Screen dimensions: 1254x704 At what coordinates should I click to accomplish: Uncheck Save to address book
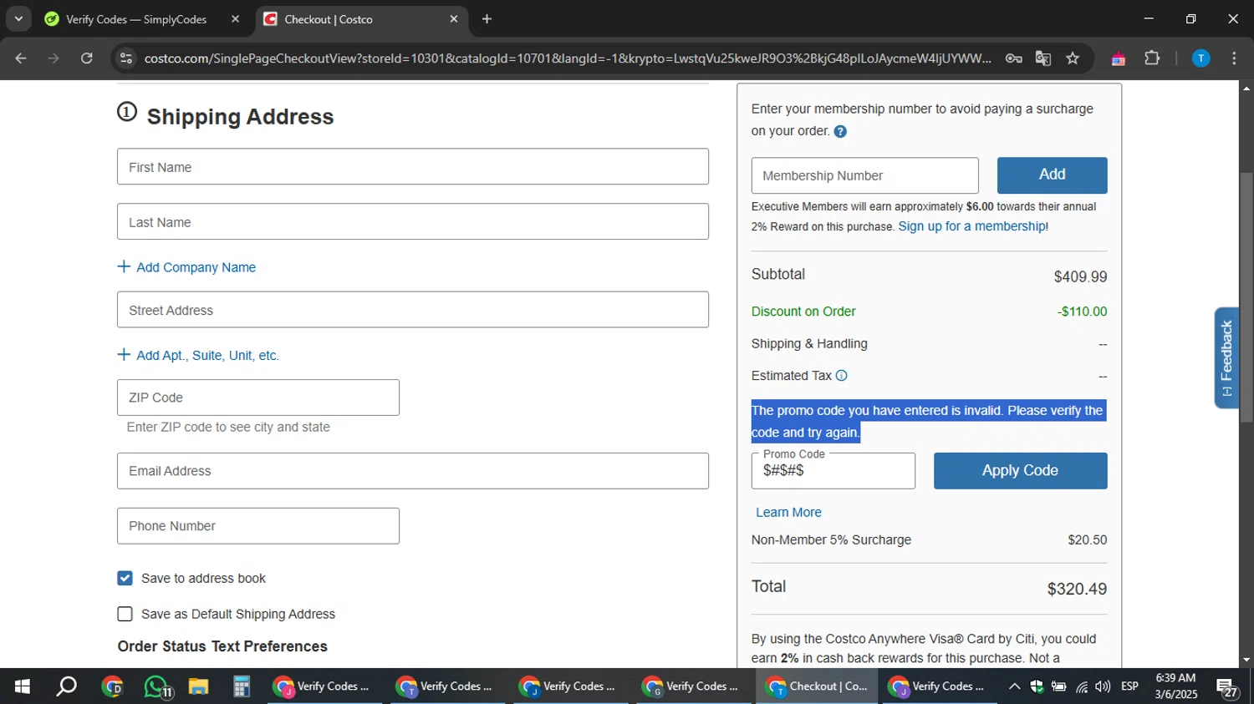point(125,578)
